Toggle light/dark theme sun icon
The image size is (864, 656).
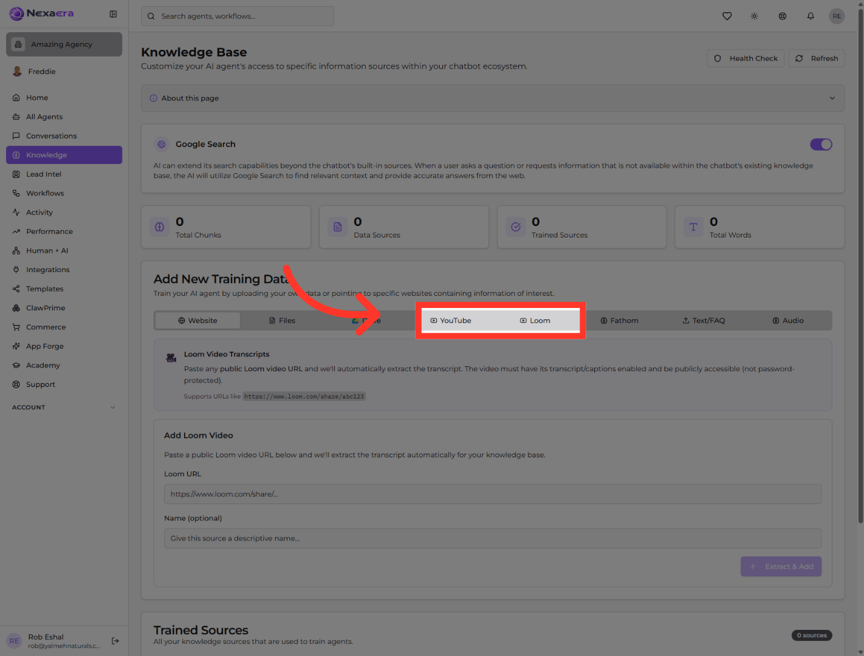[x=754, y=16]
